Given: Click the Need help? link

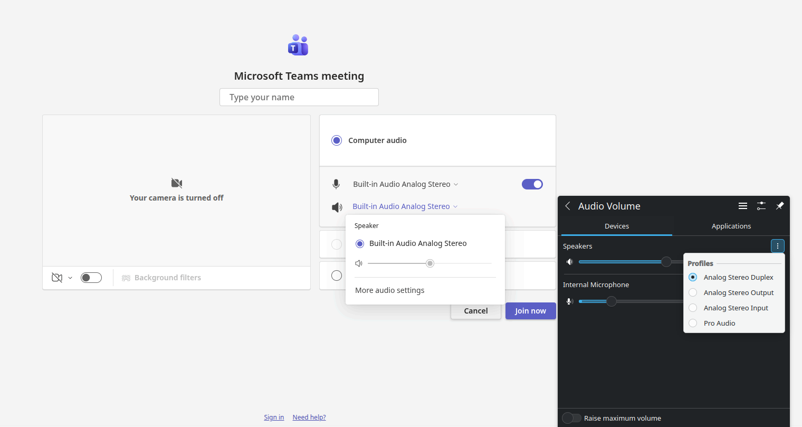Looking at the screenshot, I should pyautogui.click(x=309, y=417).
